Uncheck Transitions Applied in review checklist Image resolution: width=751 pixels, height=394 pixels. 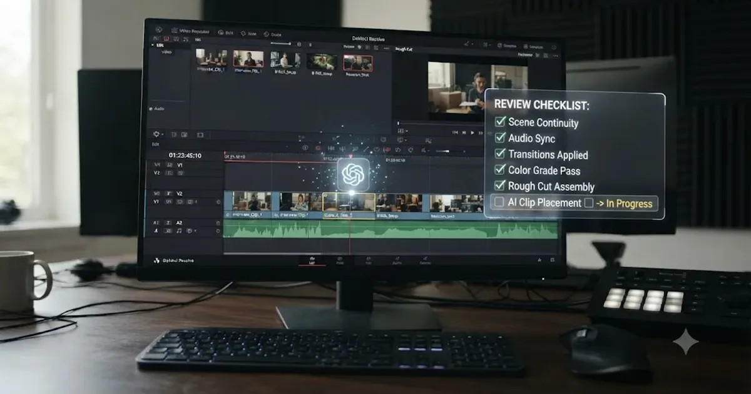pyautogui.click(x=500, y=154)
